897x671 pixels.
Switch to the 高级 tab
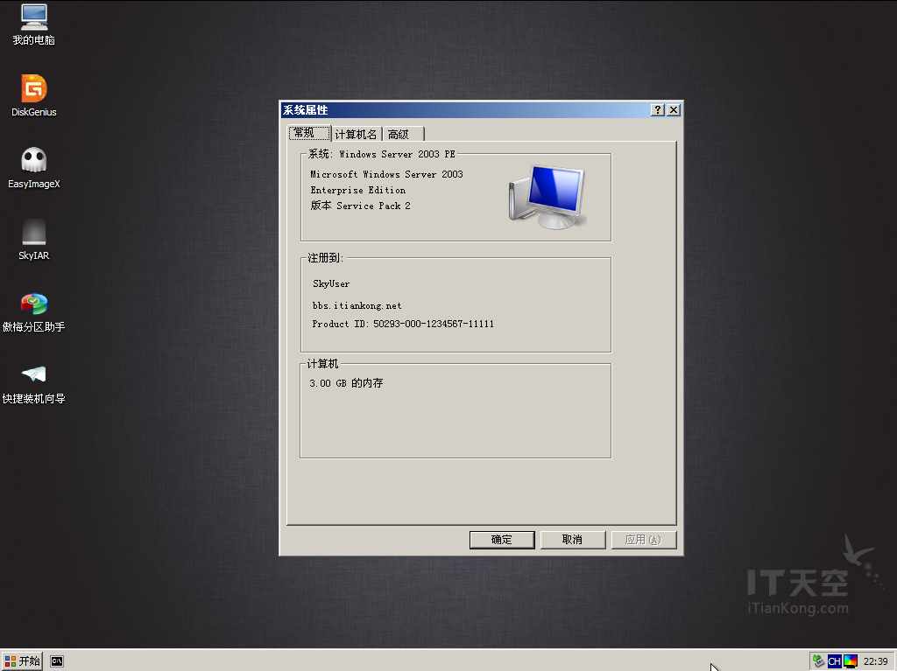pos(403,135)
